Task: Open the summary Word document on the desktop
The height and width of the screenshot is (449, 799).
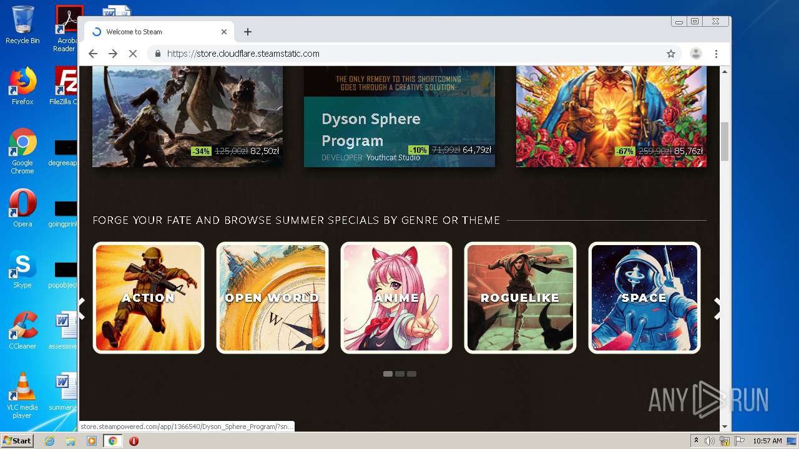Action: coord(64,393)
